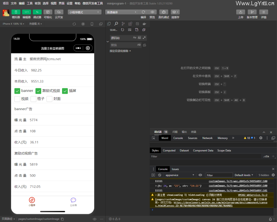Toggle the editor panel button

click(27, 12)
